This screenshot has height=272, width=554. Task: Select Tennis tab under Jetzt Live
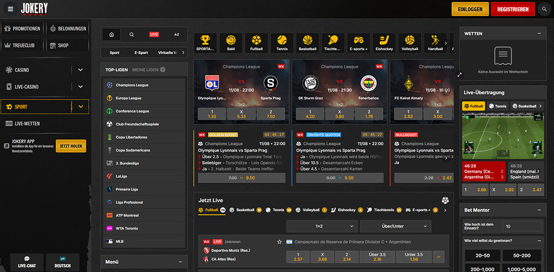pos(279,210)
